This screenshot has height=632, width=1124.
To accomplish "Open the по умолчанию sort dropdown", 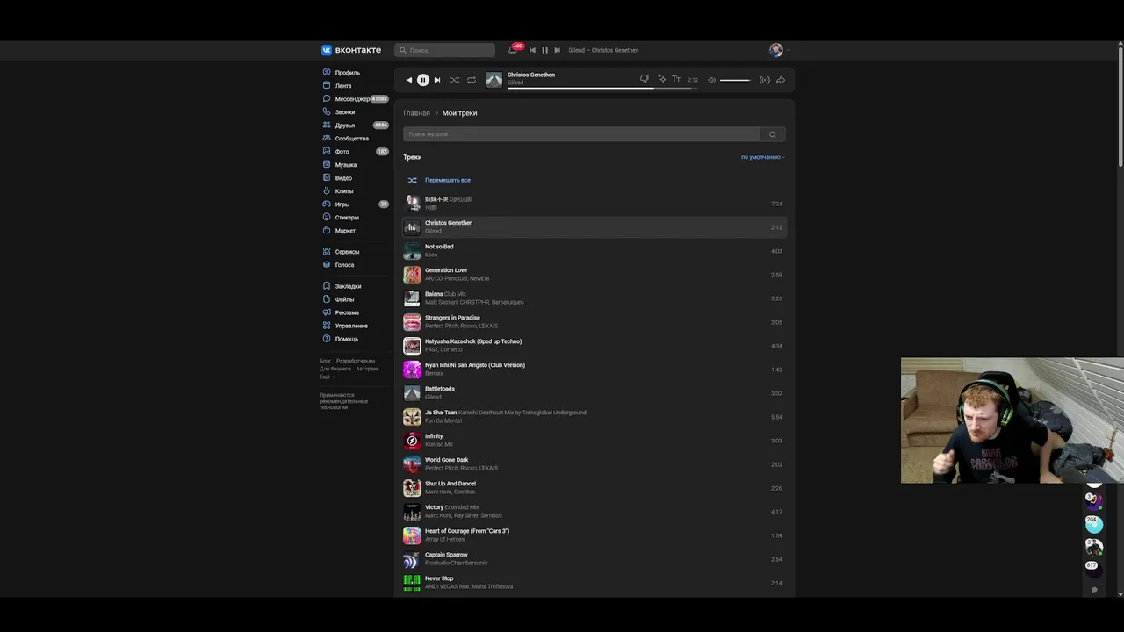I will tap(763, 157).
